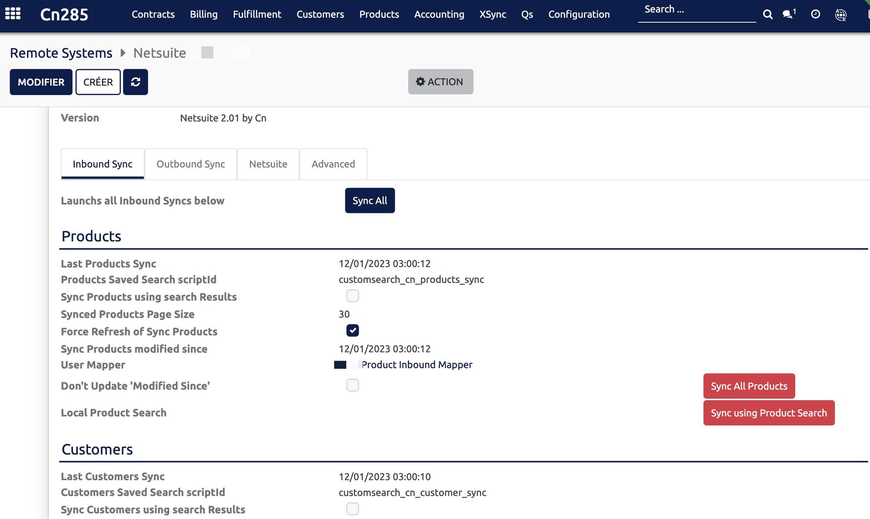
Task: Click the globe language icon
Action: (841, 14)
